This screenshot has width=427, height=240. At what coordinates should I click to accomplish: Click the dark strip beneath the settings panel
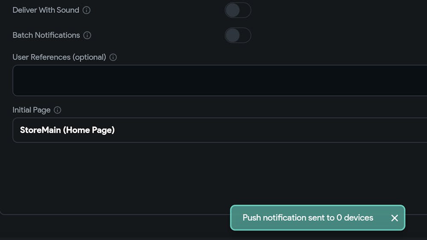tap(107, 228)
